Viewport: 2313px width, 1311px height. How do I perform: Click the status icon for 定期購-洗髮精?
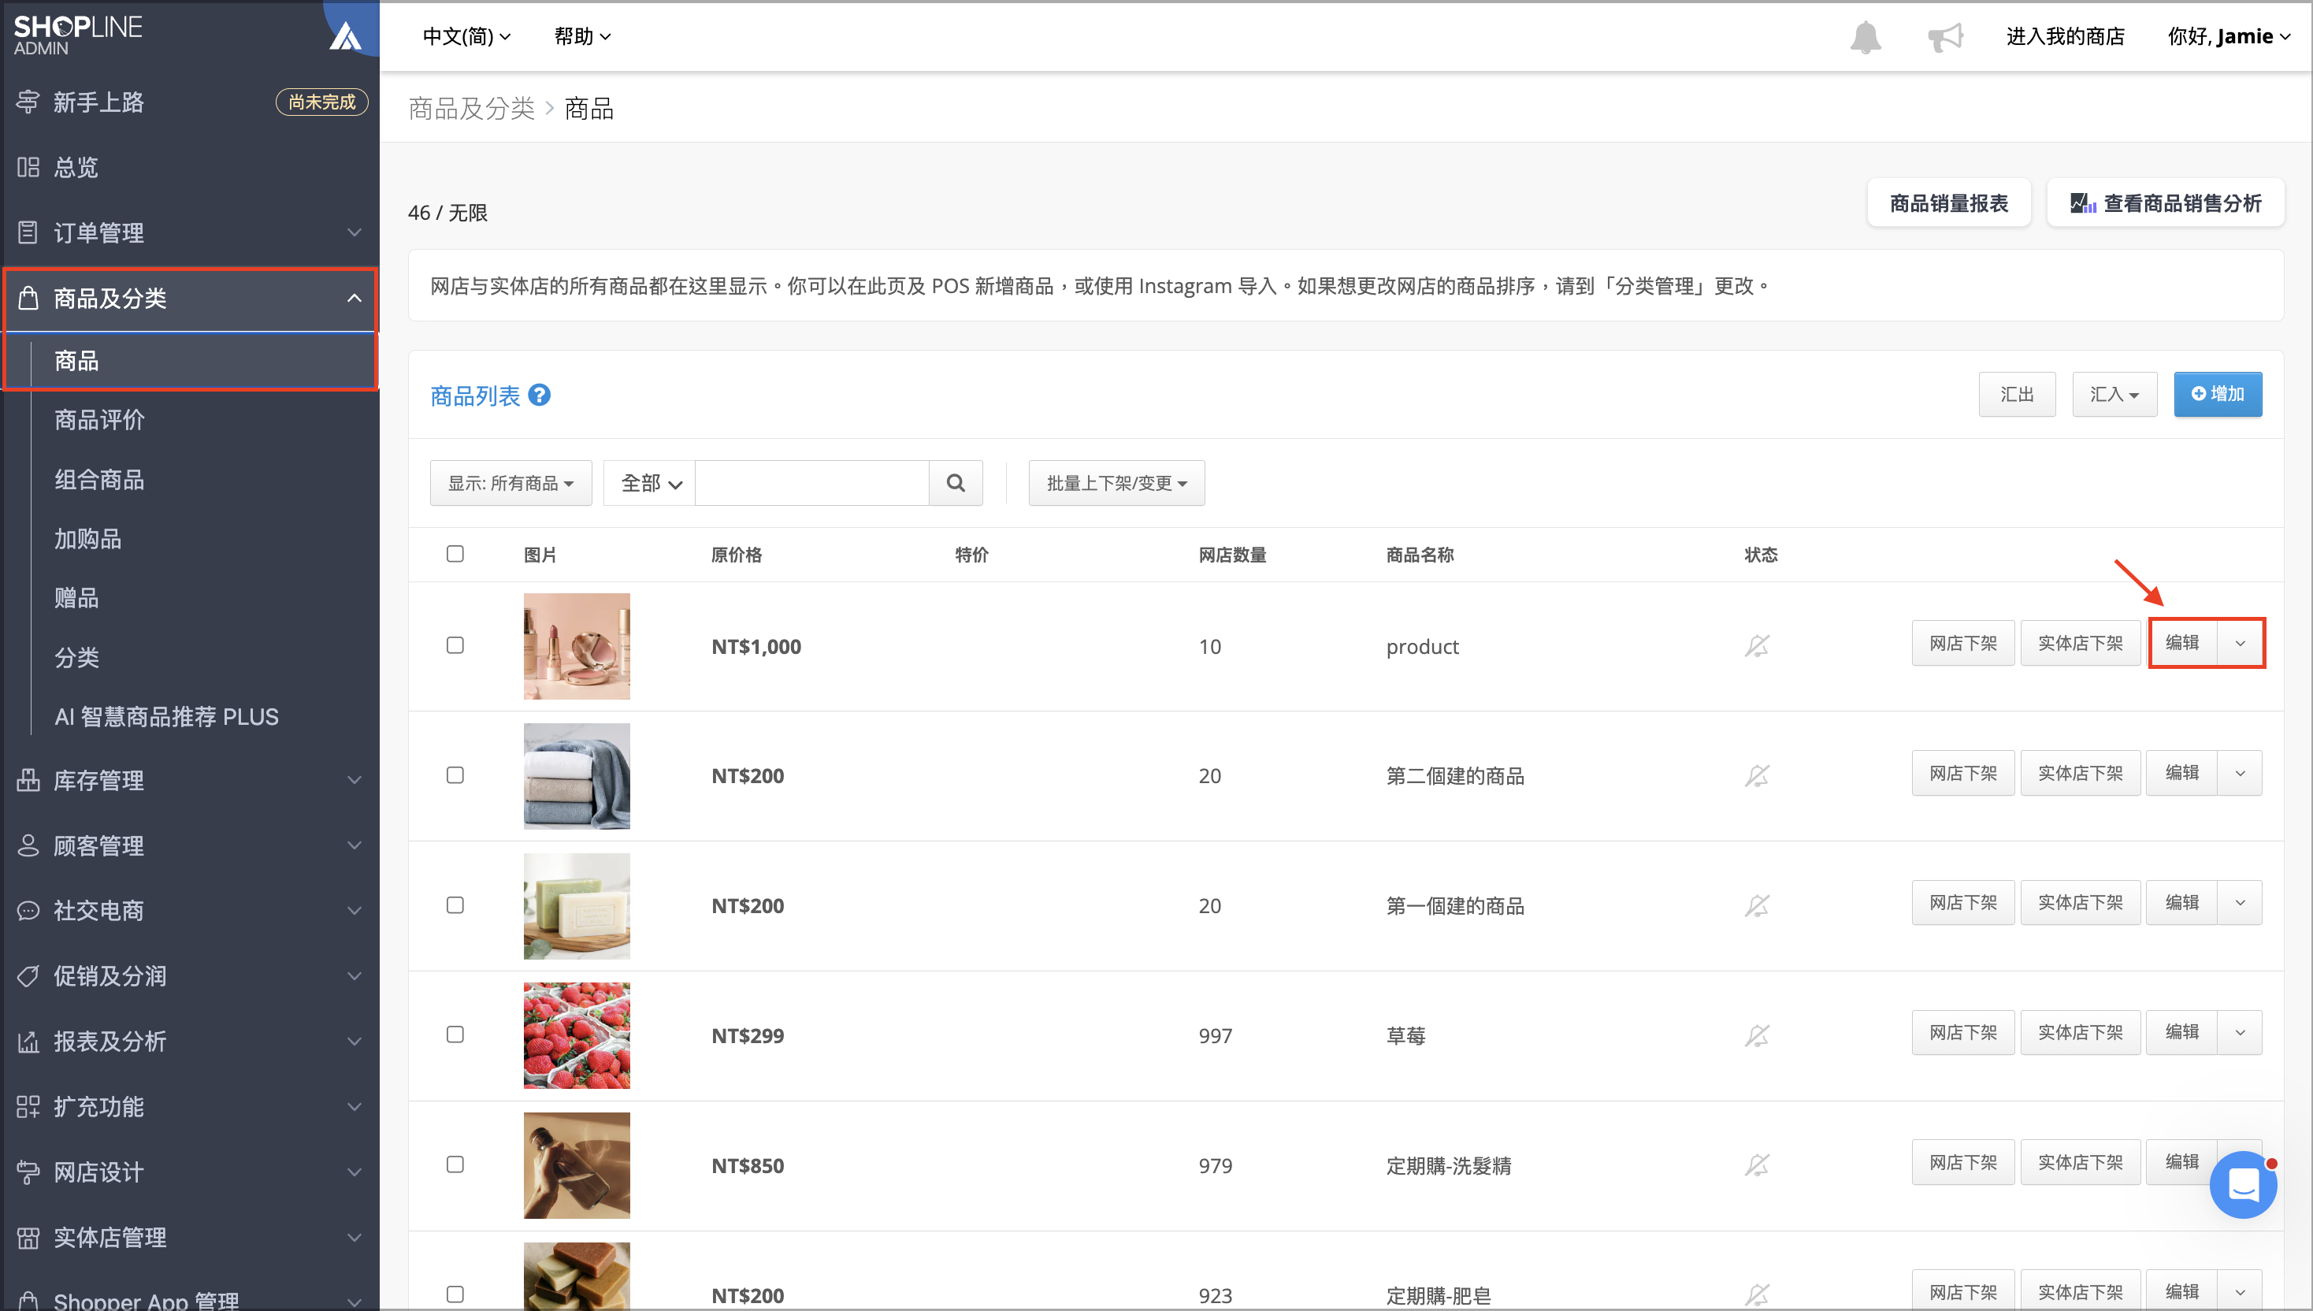[1757, 1165]
